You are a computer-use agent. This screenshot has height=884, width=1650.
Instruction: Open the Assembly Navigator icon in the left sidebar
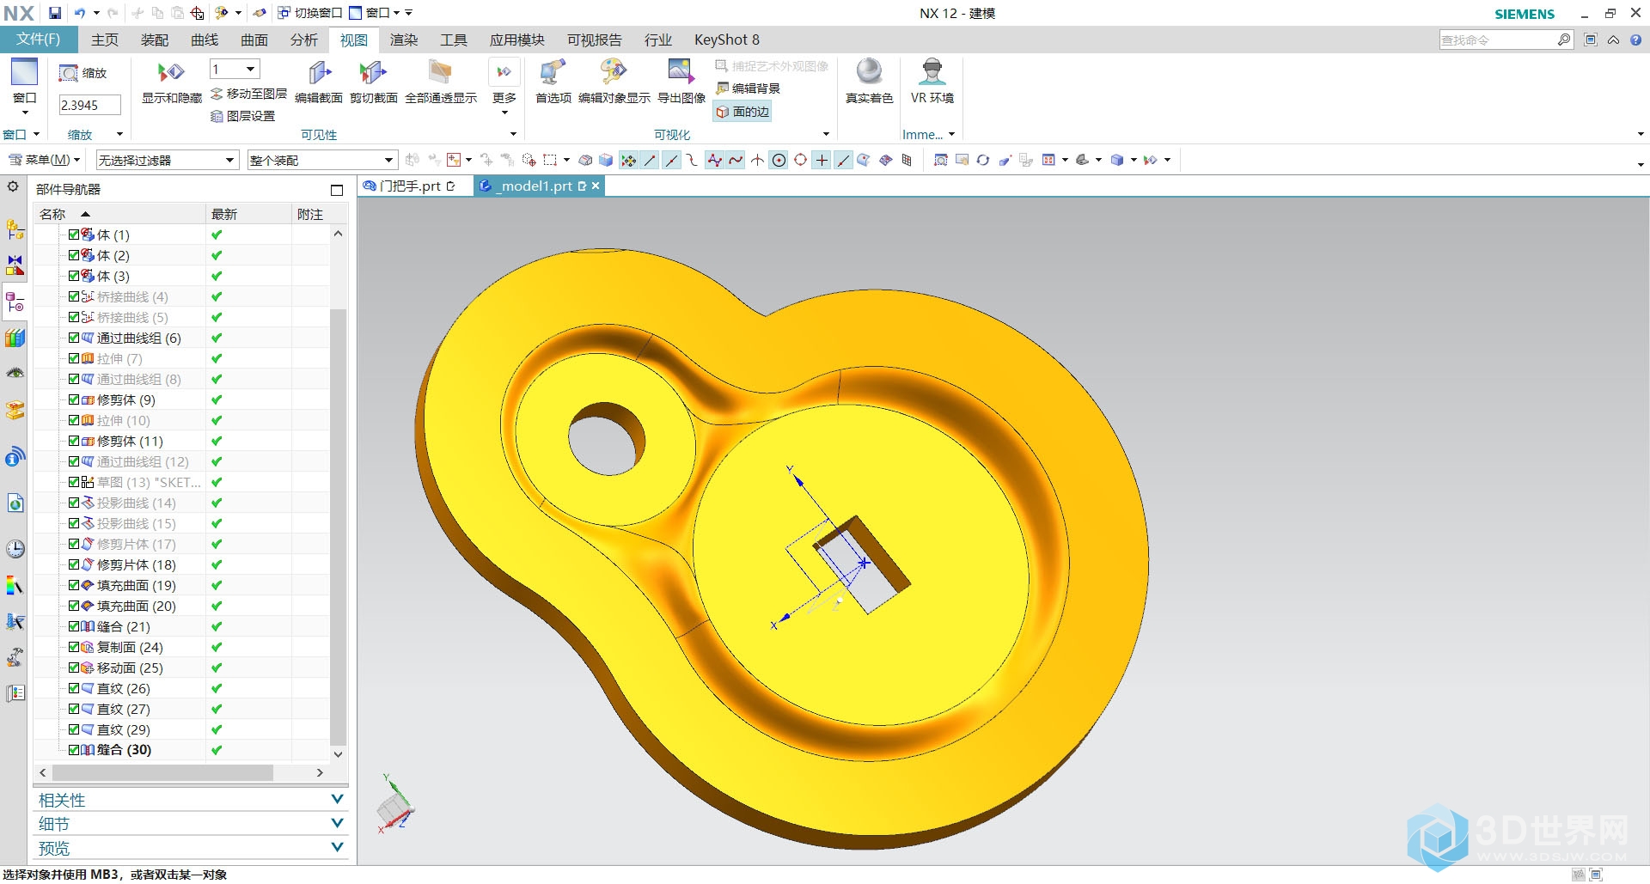(x=15, y=229)
